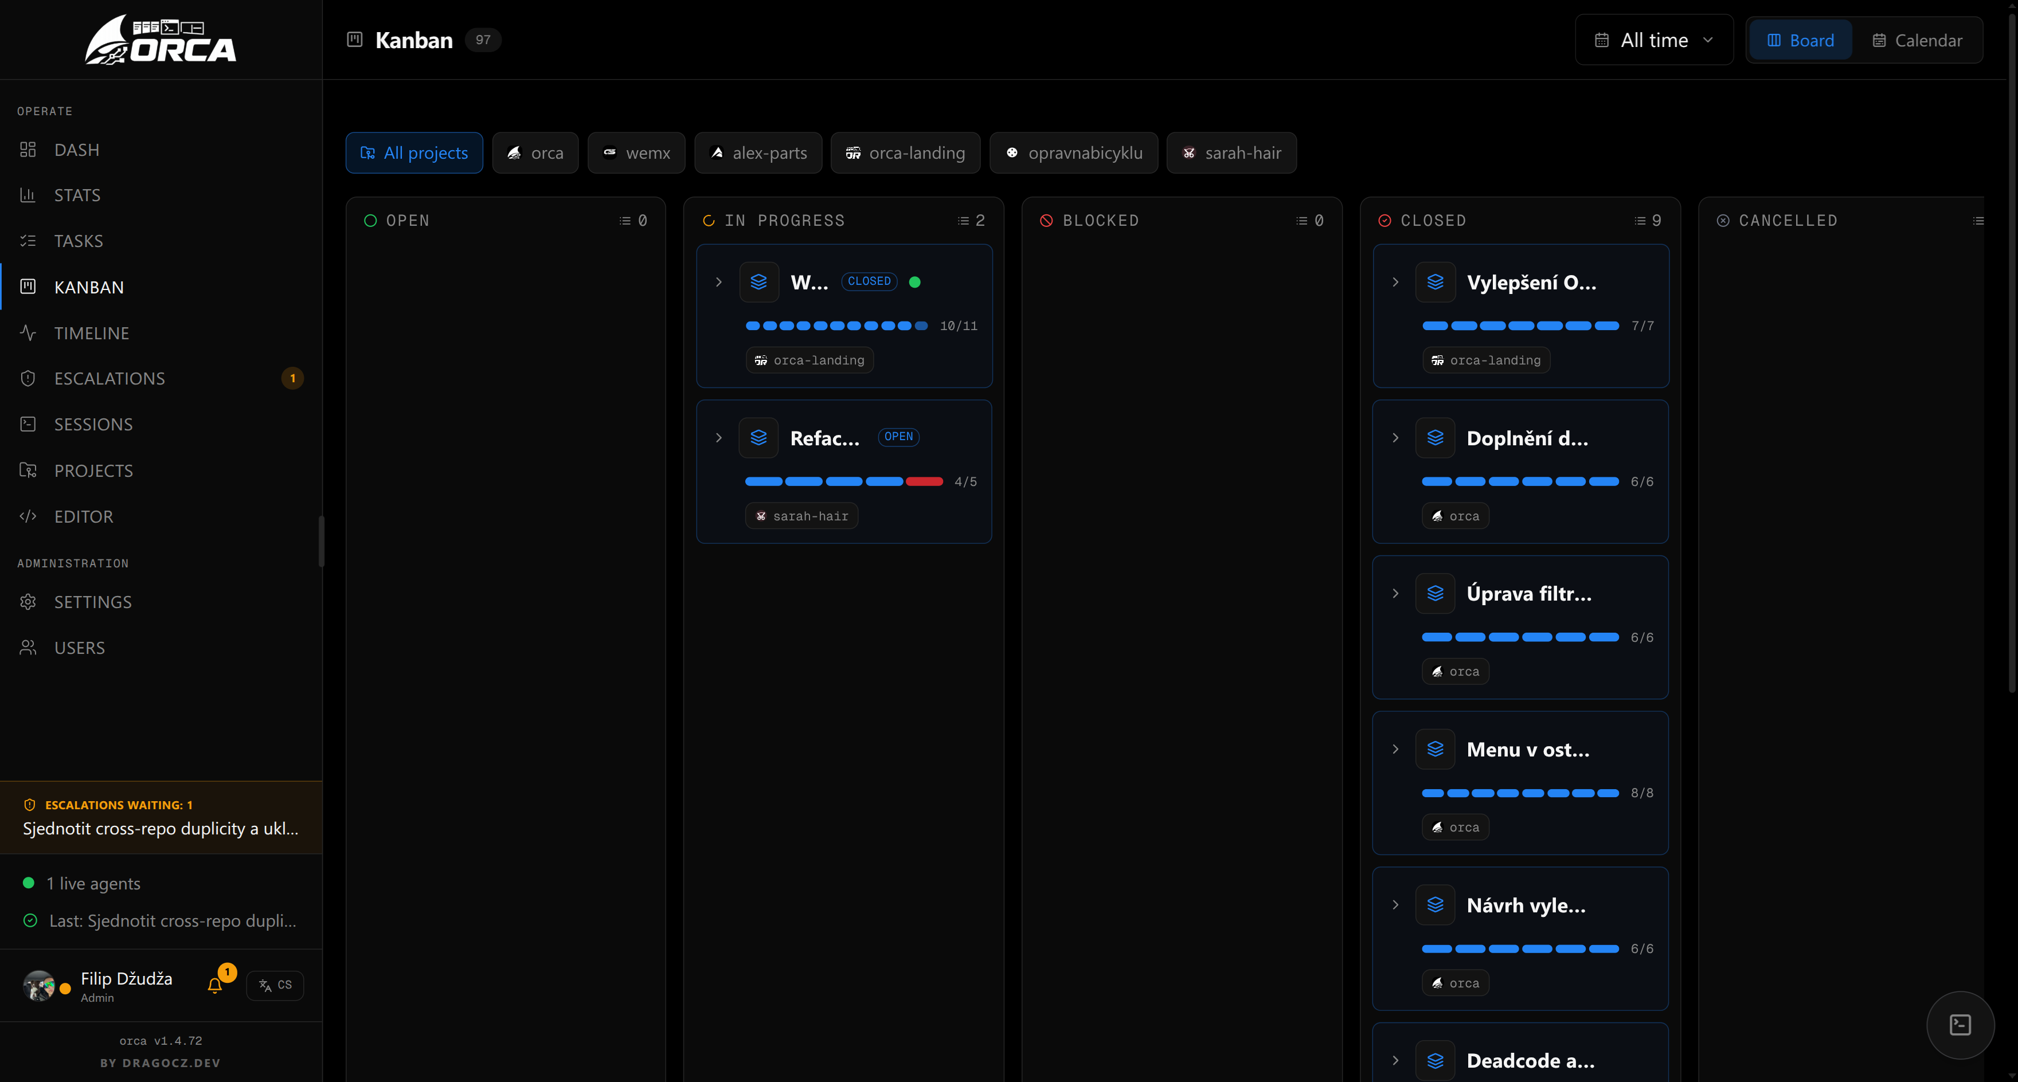Open the escalations waiting banner

point(161,817)
